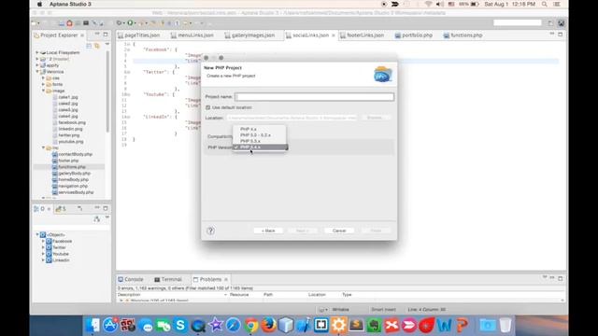Open footer.php in the tree
Image resolution: width=598 pixels, height=336 pixels.
(65, 161)
